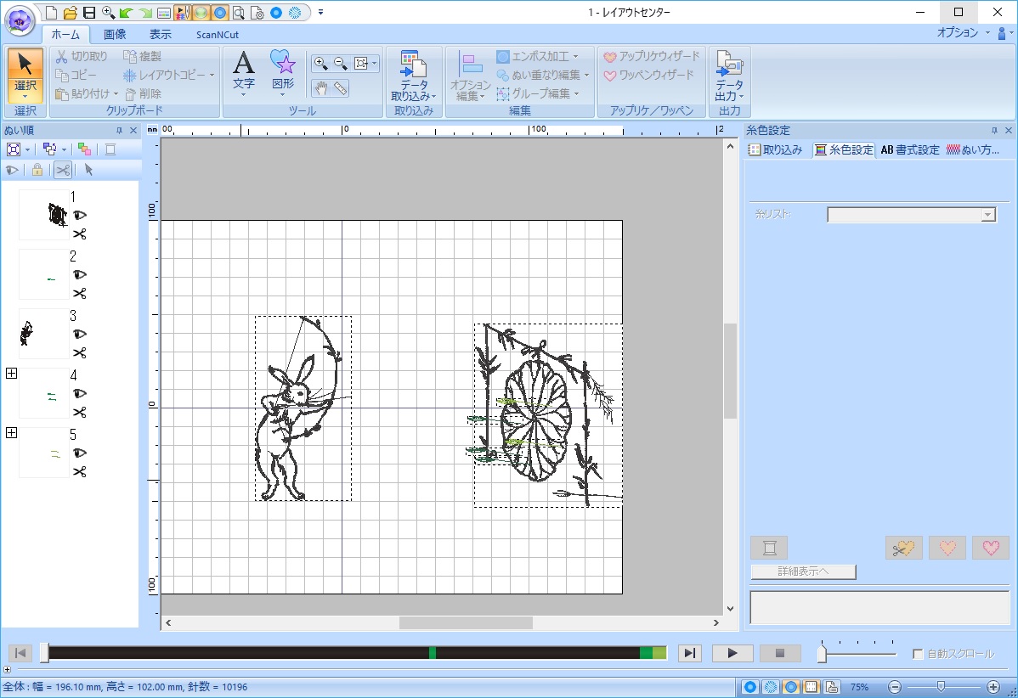Select the zoom in magnifier tool

320,63
